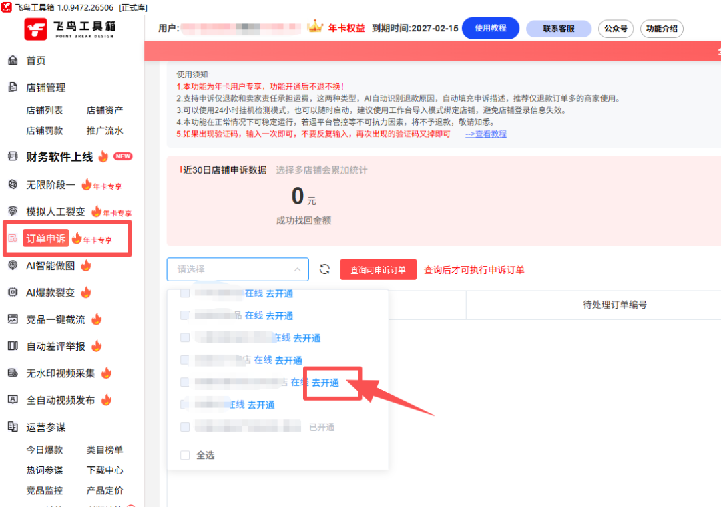Collapse the 请选择 store dropdown
The width and height of the screenshot is (721, 507).
pos(298,269)
